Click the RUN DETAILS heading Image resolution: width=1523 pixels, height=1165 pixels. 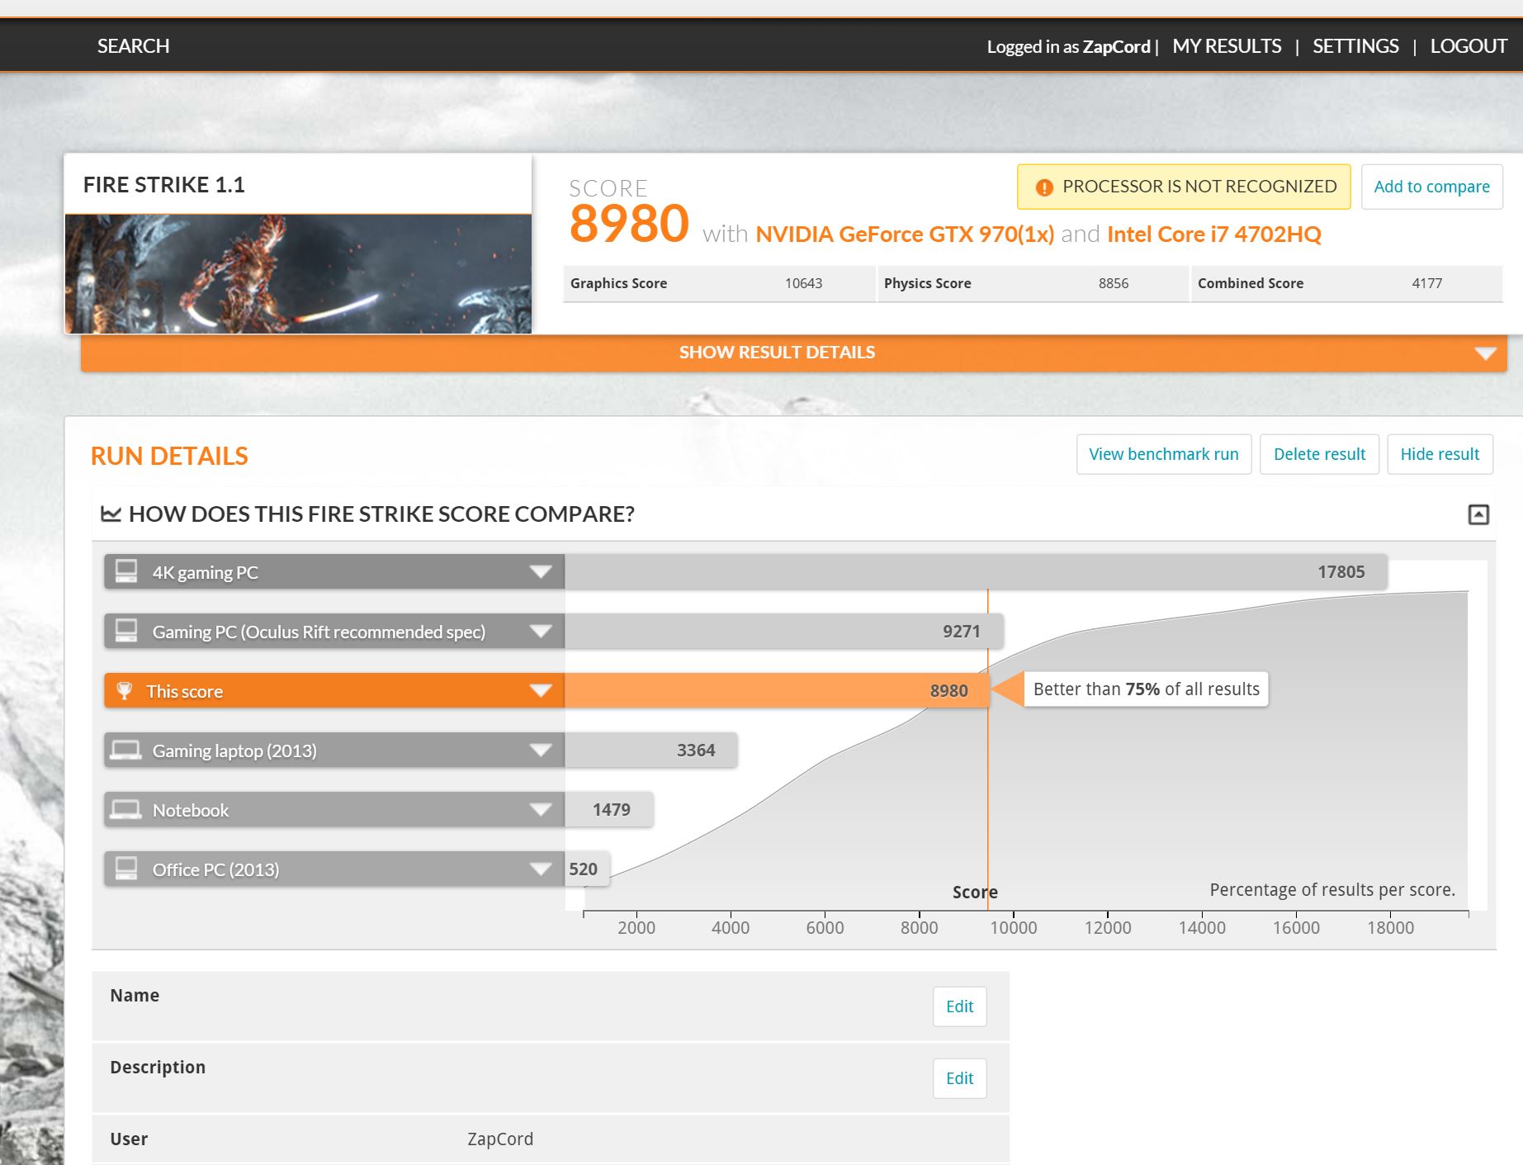169,456
